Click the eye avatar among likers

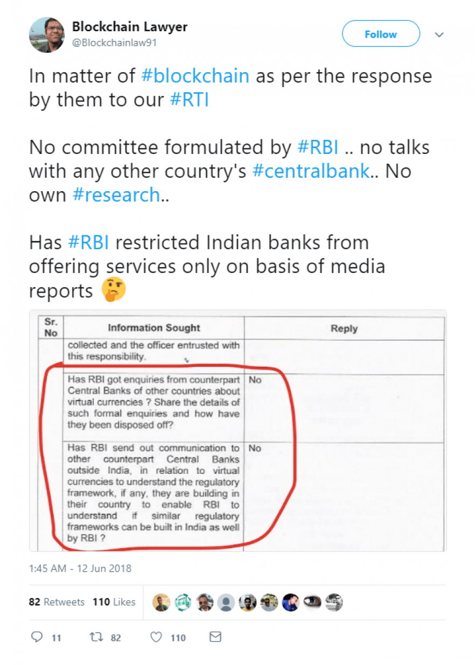click(x=312, y=601)
